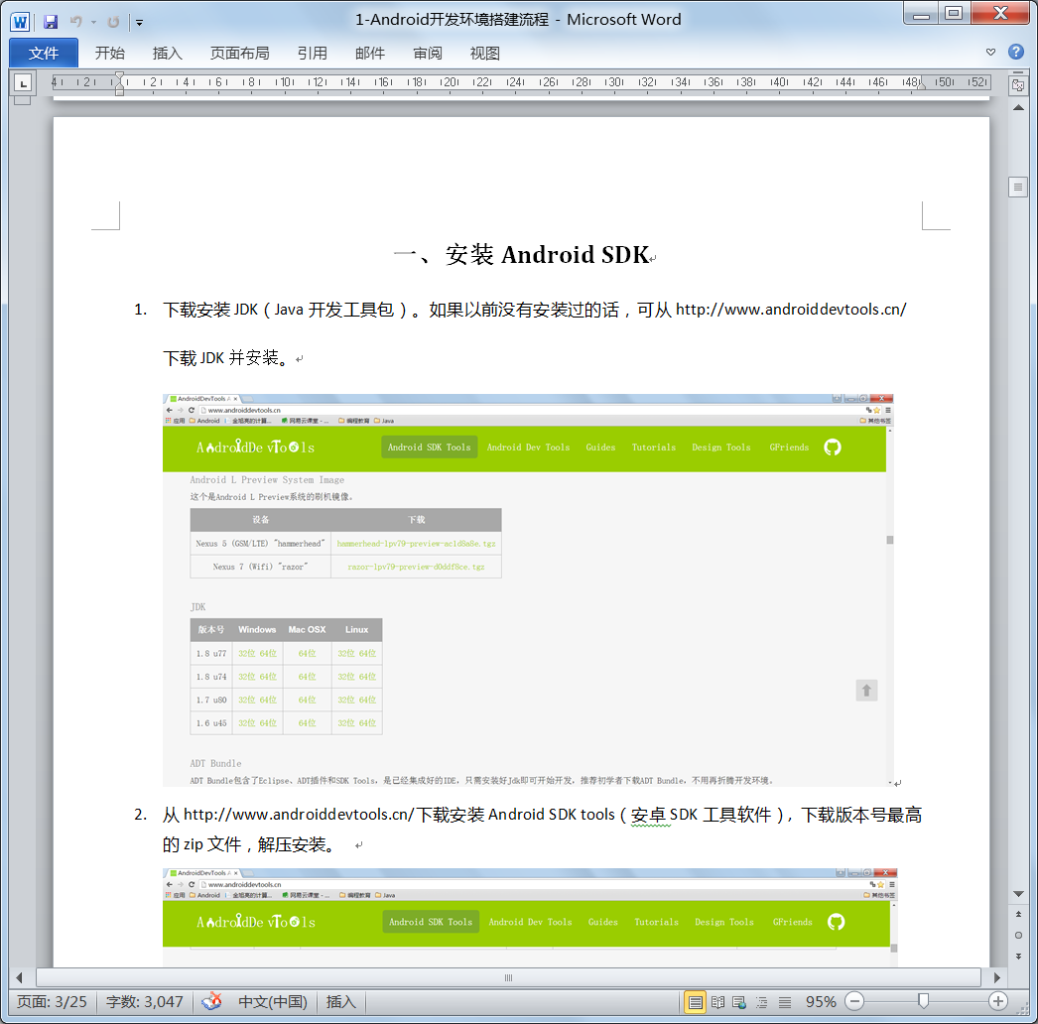This screenshot has height=1024, width=1038.
Task: Click the language indicator 中文(中国)
Action: (x=273, y=1002)
